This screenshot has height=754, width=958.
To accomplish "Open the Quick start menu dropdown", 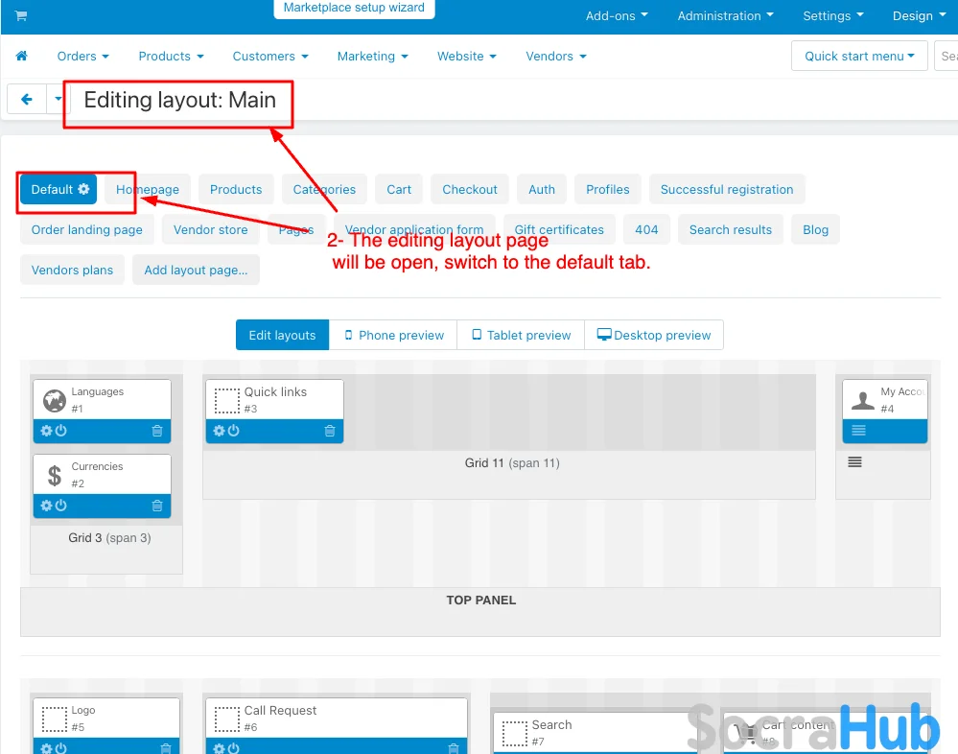I will pyautogui.click(x=859, y=56).
